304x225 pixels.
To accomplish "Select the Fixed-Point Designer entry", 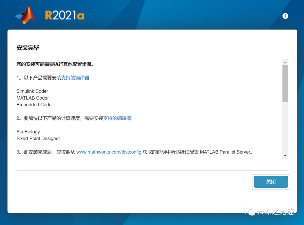I will click(38, 138).
